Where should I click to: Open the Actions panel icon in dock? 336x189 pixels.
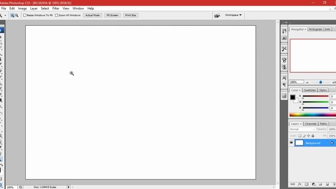coord(284,38)
